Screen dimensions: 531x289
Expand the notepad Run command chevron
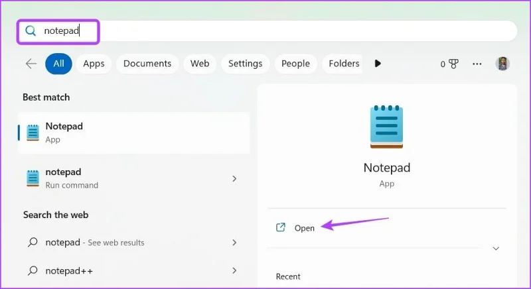pos(234,178)
